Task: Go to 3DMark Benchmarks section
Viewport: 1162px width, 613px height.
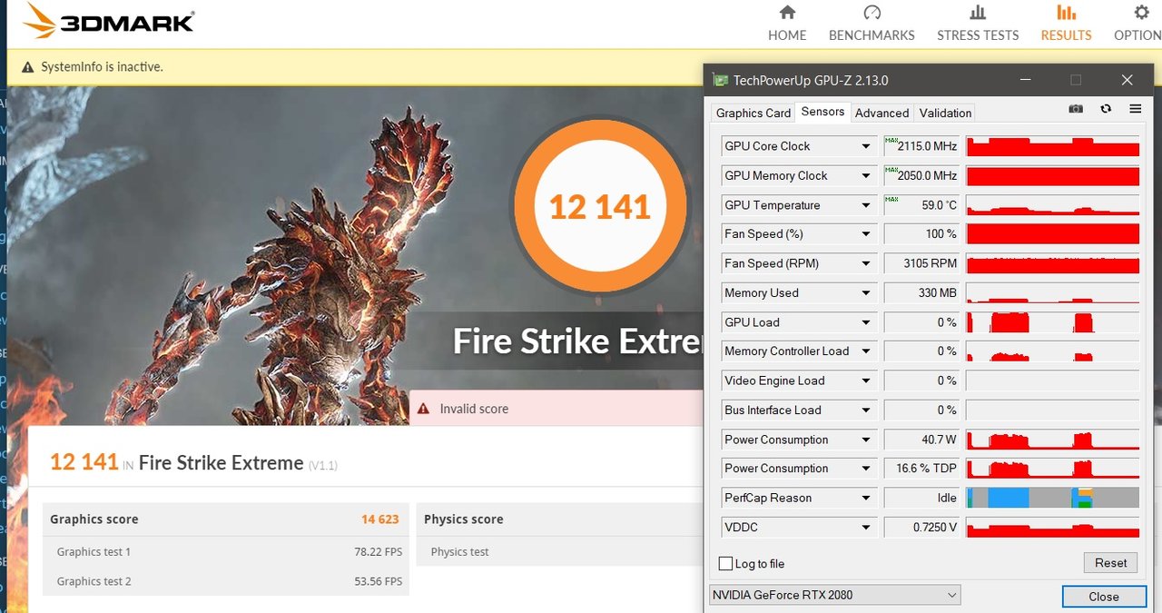Action: (x=871, y=24)
